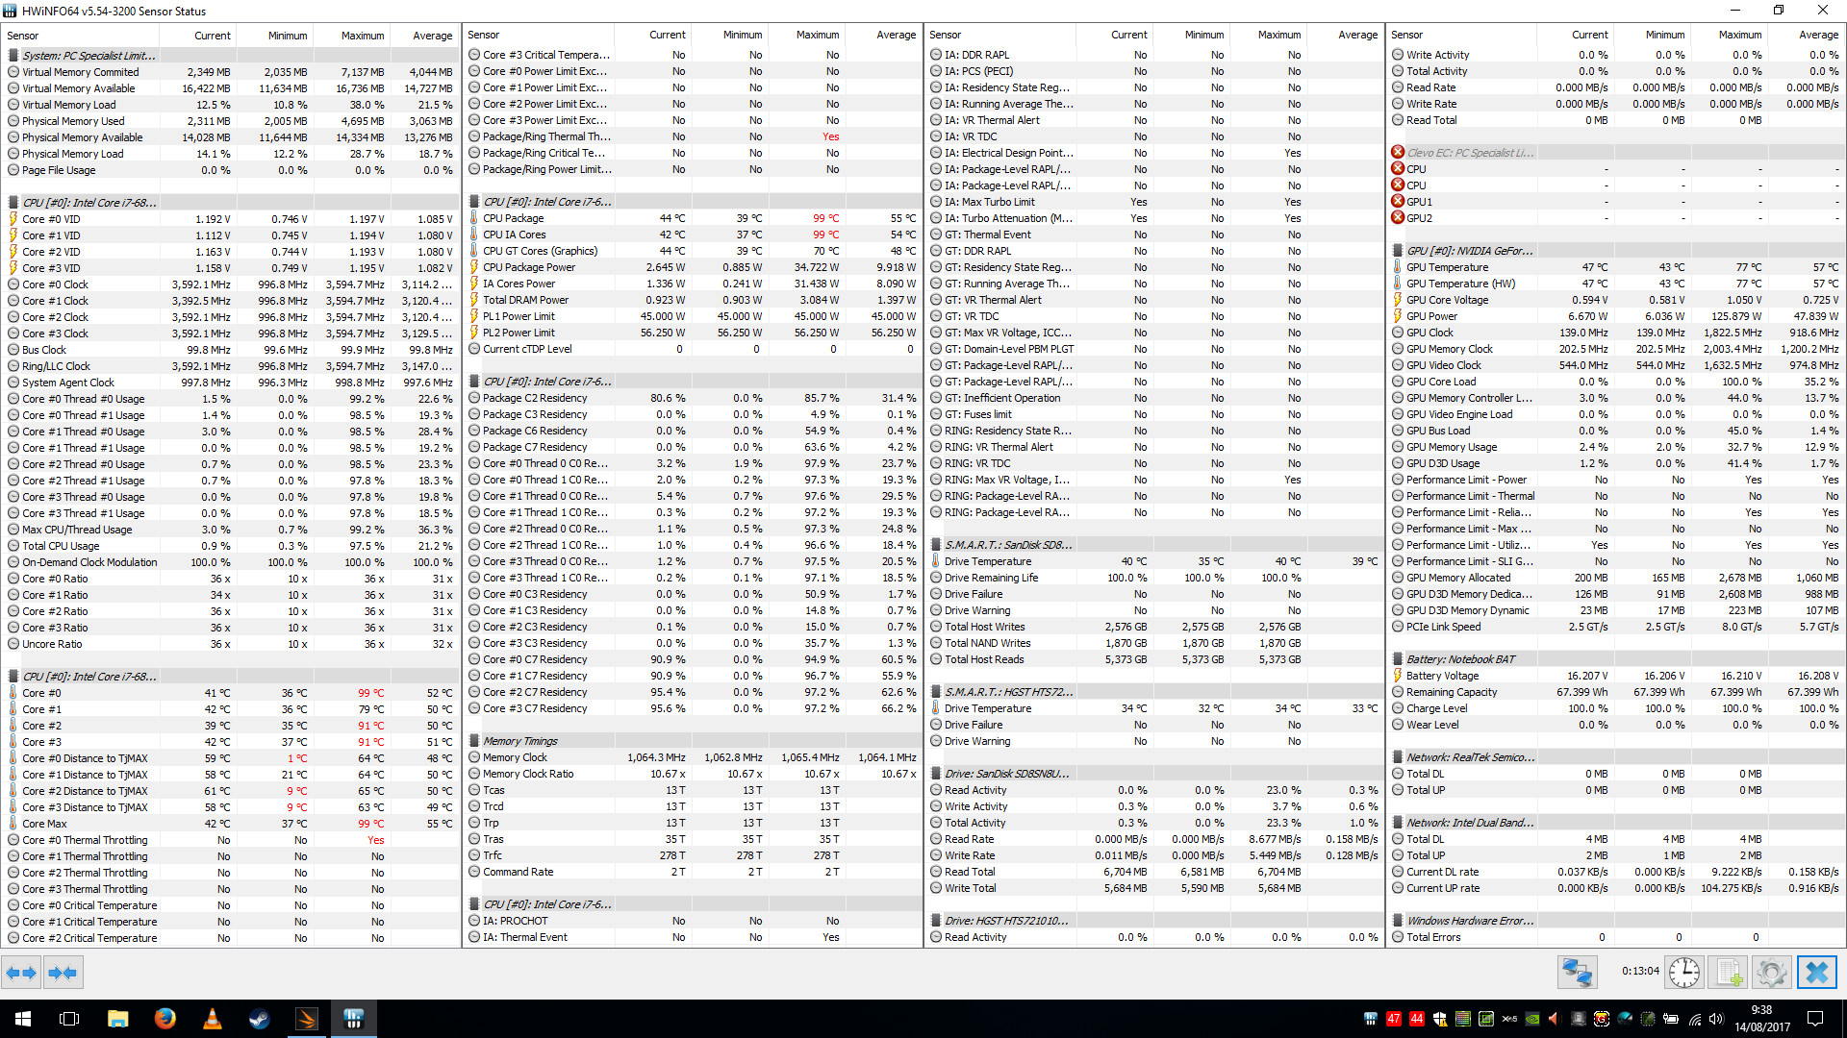
Task: Select the Command Rate row
Action: 693,872
